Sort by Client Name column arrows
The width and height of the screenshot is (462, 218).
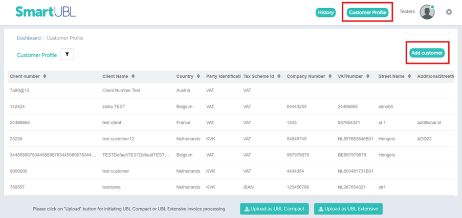tap(133, 76)
